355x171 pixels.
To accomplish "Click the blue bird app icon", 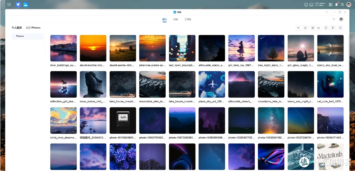I will tap(18, 5).
